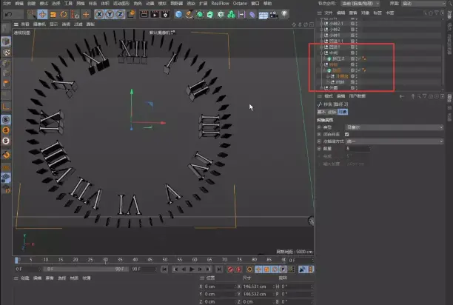Activate the Rotate tool
This screenshot has width=453, height=305.
point(64,14)
